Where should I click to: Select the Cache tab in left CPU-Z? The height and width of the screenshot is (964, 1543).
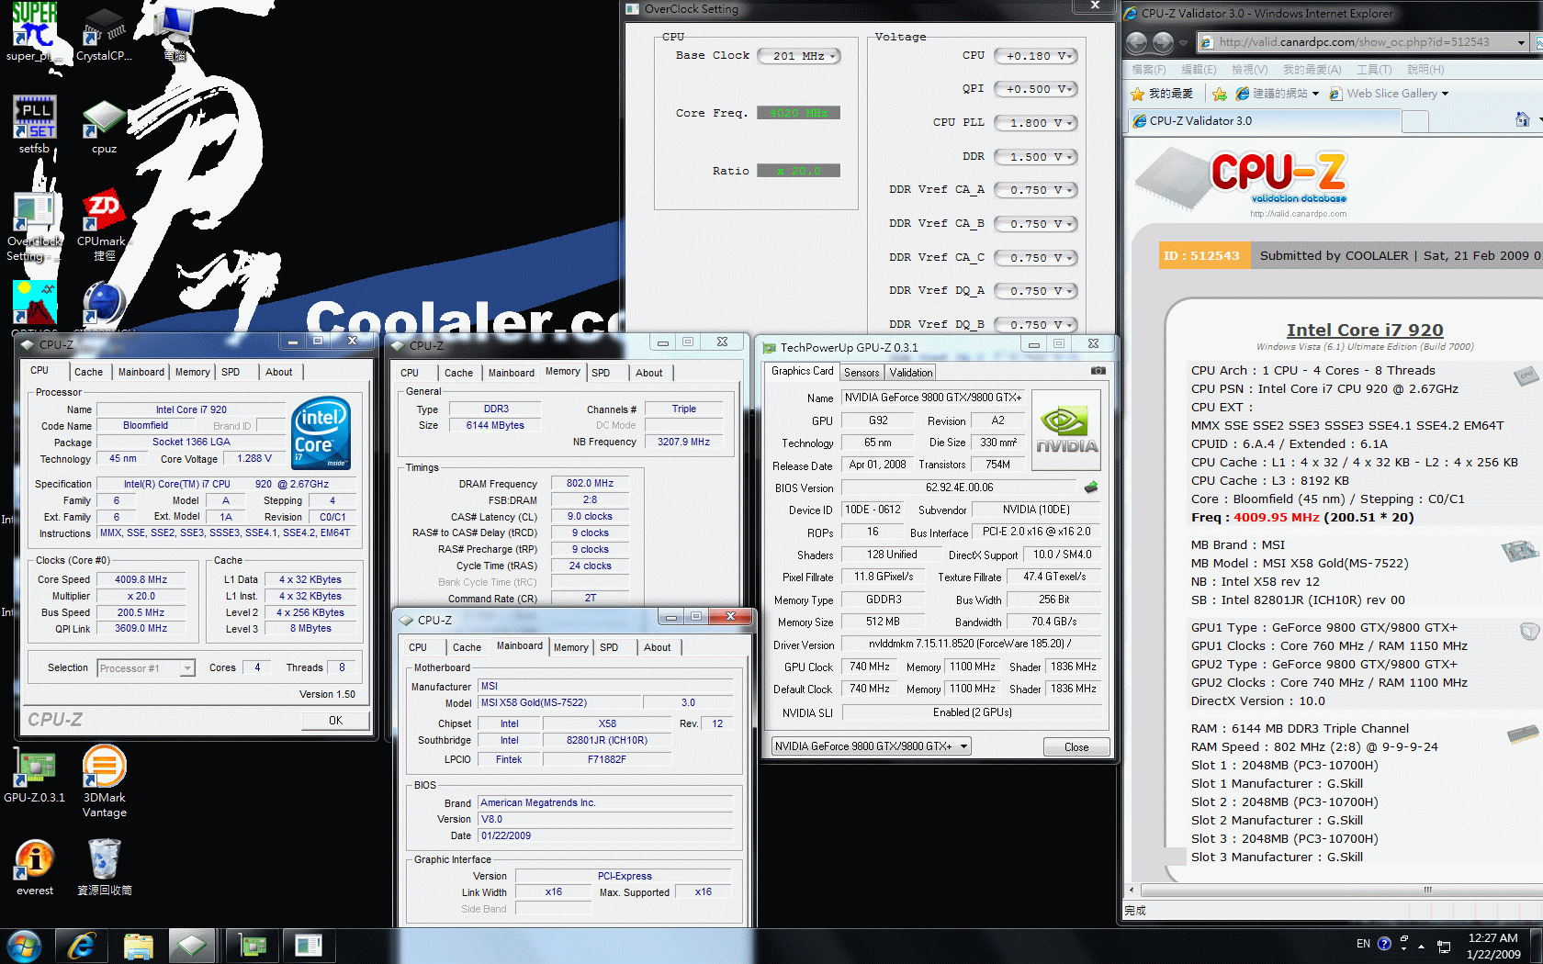pyautogui.click(x=88, y=372)
